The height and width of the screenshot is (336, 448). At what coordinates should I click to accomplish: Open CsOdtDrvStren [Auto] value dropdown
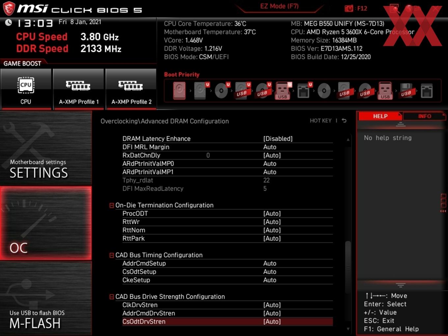click(x=272, y=322)
